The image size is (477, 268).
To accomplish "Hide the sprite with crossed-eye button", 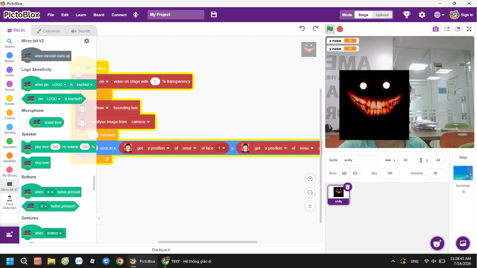I will pyautogui.click(x=355, y=173).
